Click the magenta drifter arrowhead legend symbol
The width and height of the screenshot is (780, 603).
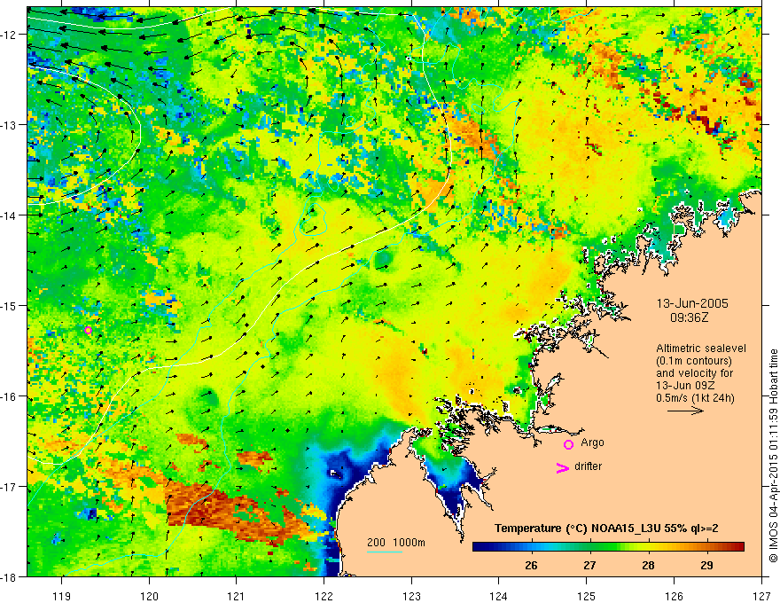tap(562, 467)
